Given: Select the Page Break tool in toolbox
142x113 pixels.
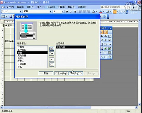Looking at the screenshot, I should pyautogui.click(x=102, y=53).
